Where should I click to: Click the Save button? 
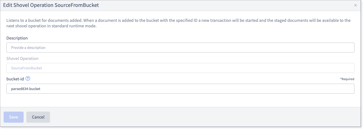[x=14, y=117]
